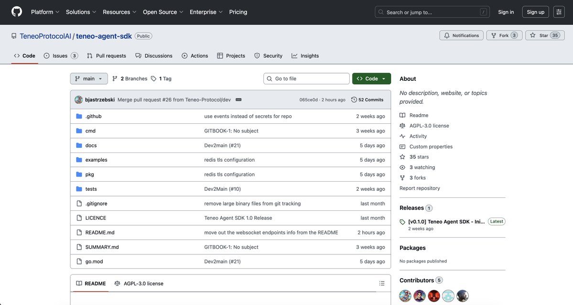Expand the main branch selector
Viewport: 573px width, 305px height.
[x=89, y=78]
